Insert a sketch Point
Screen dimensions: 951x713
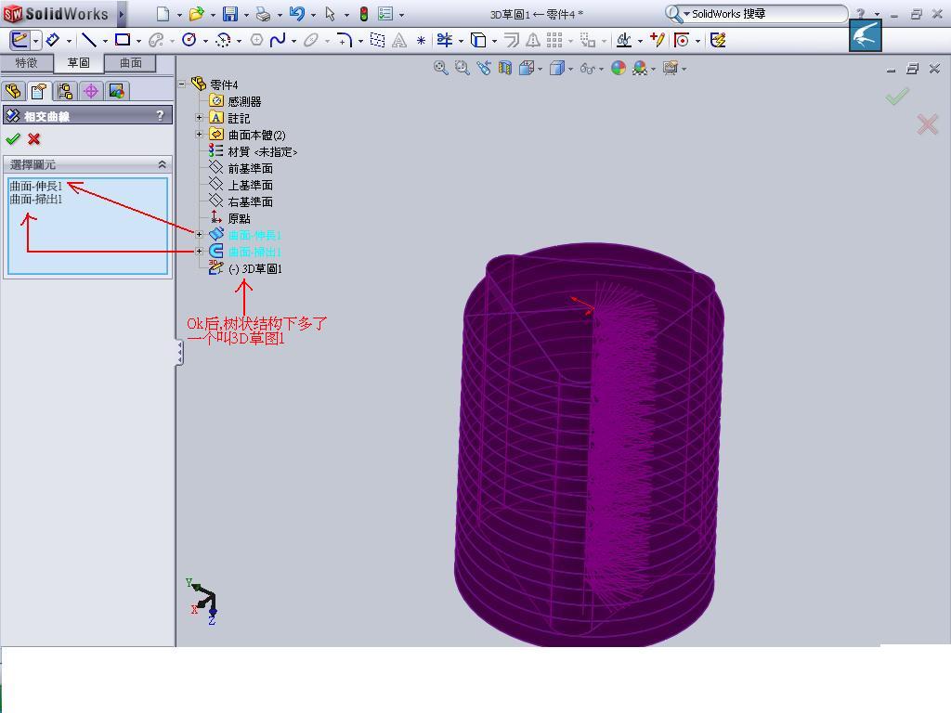click(421, 41)
